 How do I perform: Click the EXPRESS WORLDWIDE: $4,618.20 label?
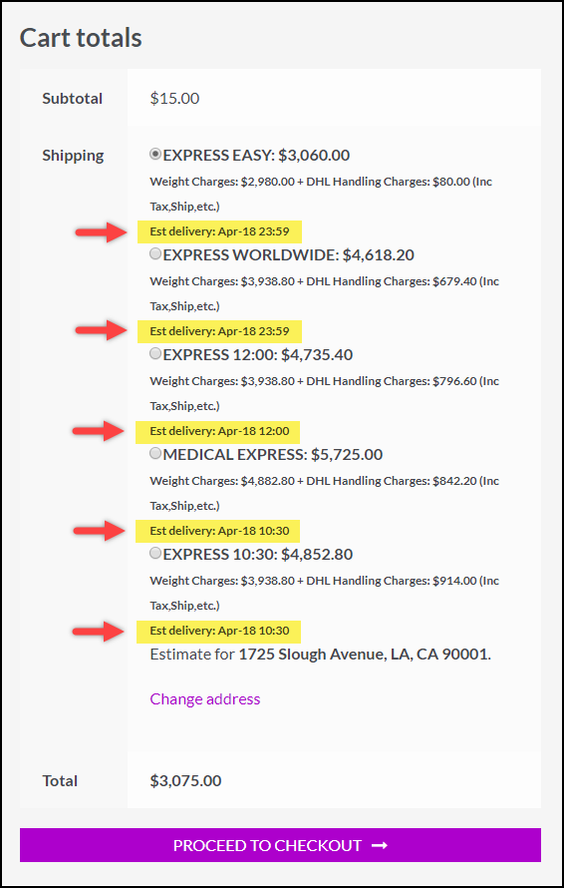pyautogui.click(x=289, y=255)
